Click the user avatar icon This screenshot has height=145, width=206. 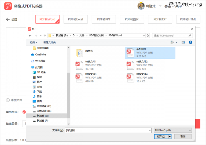pos(141,6)
